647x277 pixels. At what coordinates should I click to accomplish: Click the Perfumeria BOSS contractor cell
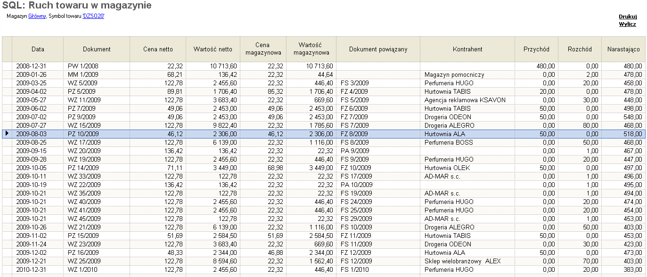[467, 142]
